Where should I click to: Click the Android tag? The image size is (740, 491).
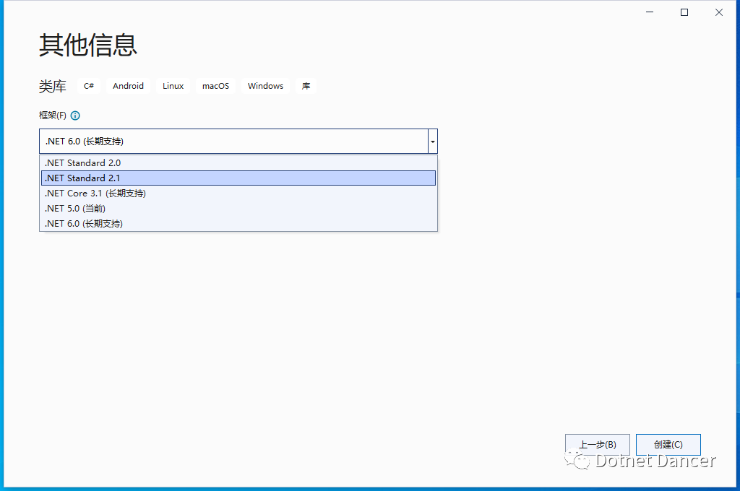[x=129, y=86]
